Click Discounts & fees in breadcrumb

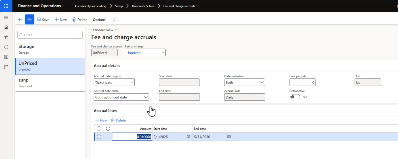pos(143,6)
